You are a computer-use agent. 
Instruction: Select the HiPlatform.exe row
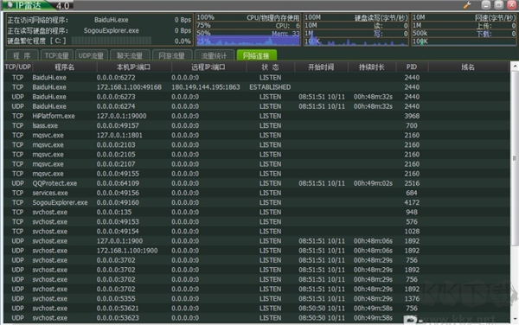[257, 116]
